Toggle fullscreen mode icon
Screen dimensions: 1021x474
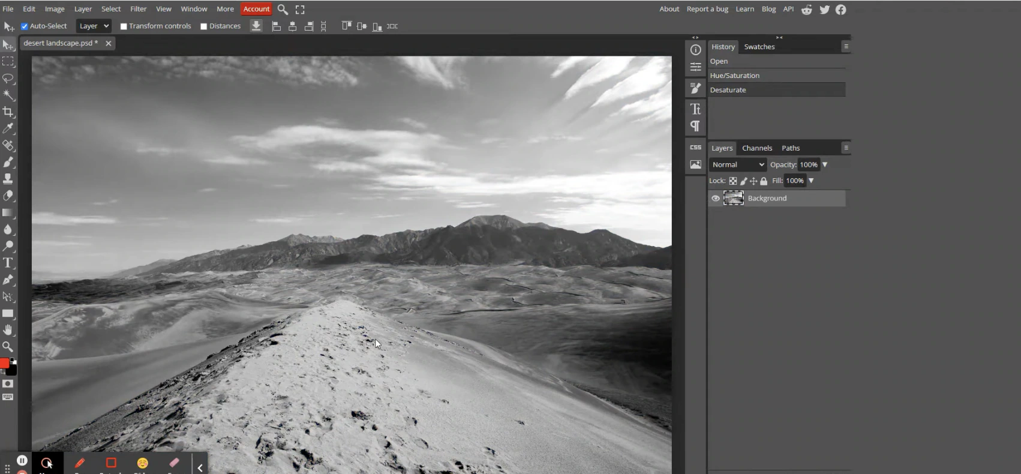300,9
